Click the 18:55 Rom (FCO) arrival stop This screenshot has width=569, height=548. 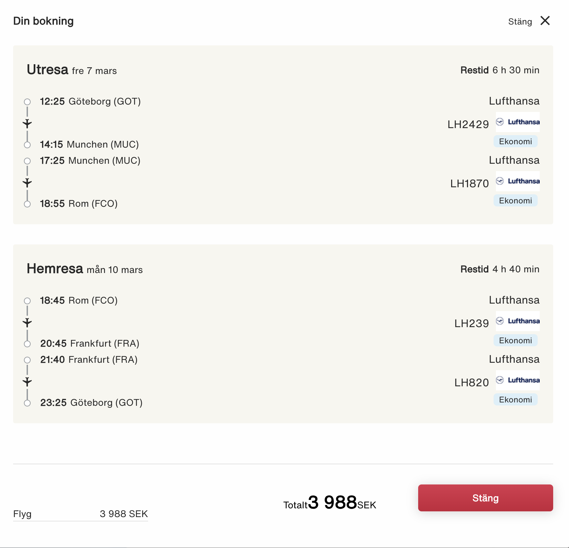(x=79, y=204)
